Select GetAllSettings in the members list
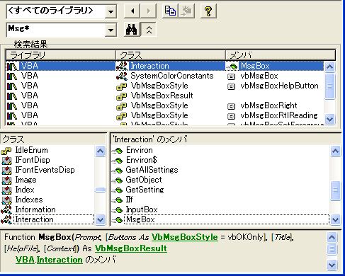Screen dimensions: 345x276 [x=152, y=170]
